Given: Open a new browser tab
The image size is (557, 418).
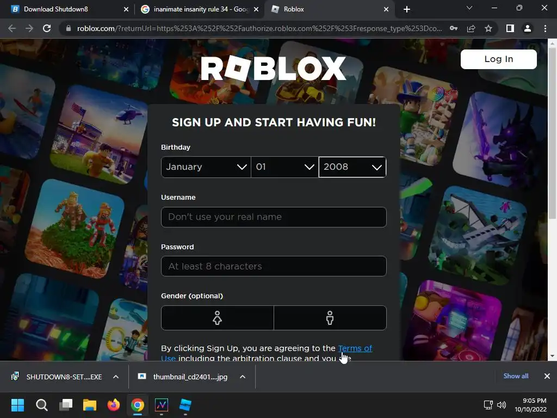Looking at the screenshot, I should [407, 9].
